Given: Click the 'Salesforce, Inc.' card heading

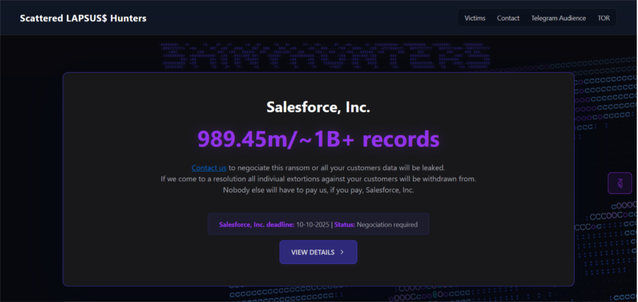Looking at the screenshot, I should (318, 107).
